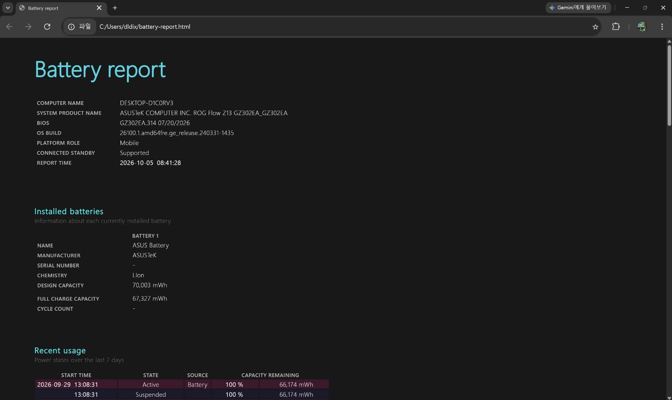Click the Active state cell
This screenshot has height=400, width=672.
click(151, 385)
